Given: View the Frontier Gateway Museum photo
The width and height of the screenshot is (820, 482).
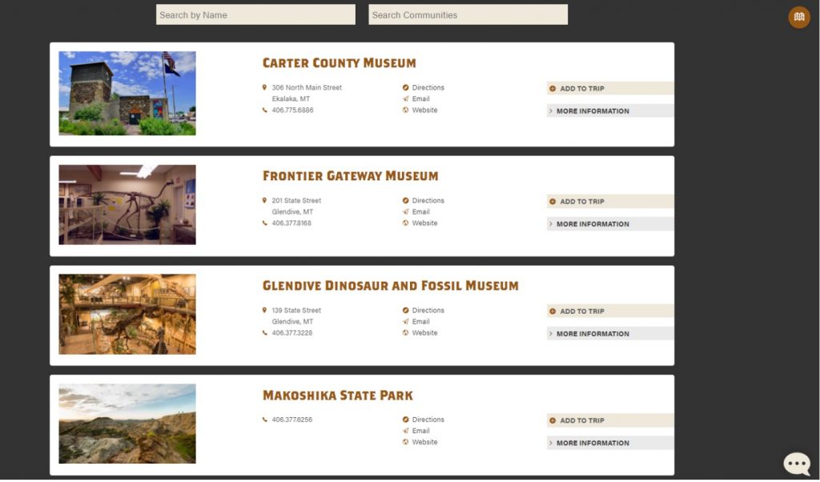Looking at the screenshot, I should (x=127, y=205).
